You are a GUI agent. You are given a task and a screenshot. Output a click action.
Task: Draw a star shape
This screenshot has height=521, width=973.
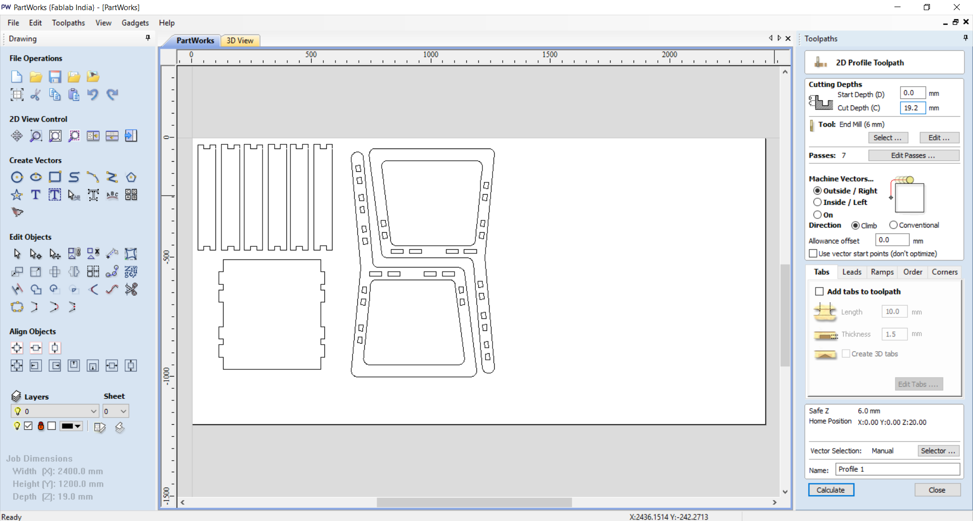[17, 195]
